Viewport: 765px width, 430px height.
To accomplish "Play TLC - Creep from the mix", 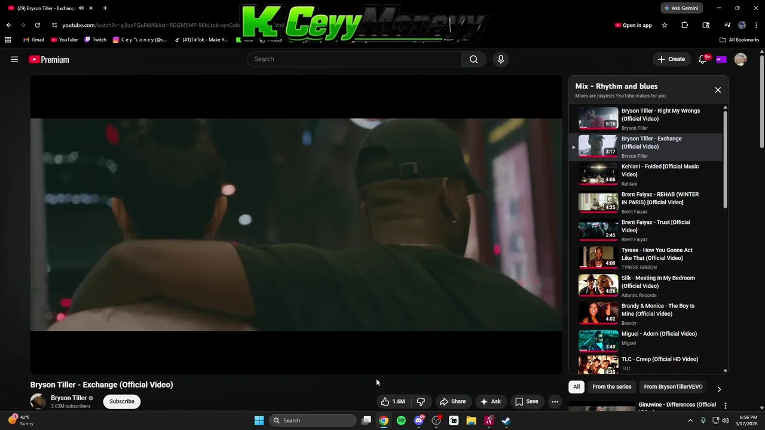I will tap(645, 364).
